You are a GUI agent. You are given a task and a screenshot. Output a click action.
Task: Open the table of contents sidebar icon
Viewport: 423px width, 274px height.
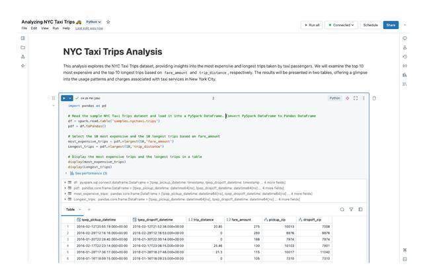[23, 38]
